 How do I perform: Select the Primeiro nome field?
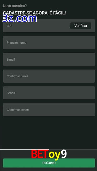(x=49, y=42)
